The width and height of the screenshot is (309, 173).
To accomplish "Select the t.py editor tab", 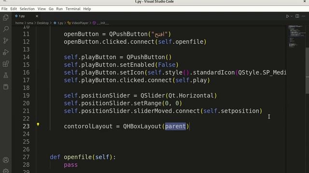I will pos(22,16).
